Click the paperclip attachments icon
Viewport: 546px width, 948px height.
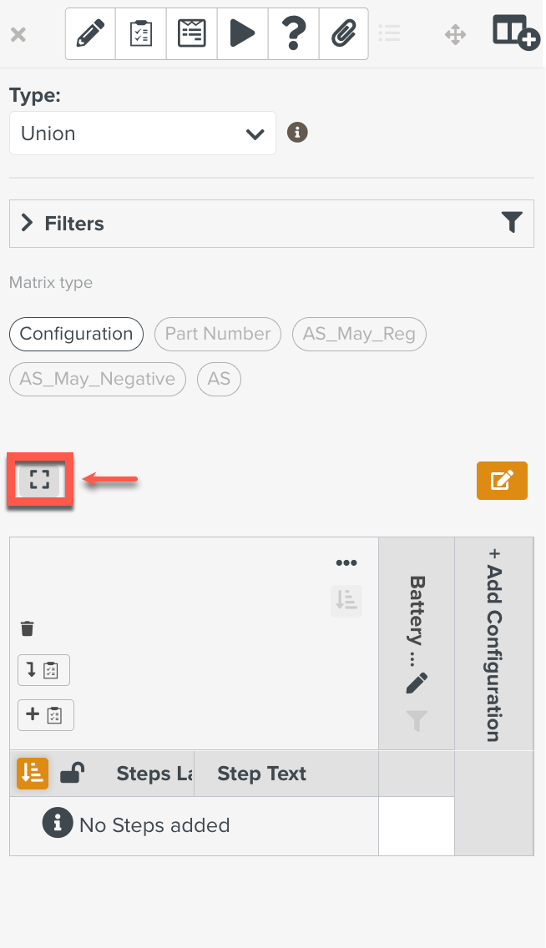point(343,34)
